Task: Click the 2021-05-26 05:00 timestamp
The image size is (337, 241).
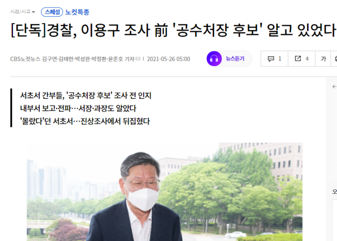Action: [168, 59]
